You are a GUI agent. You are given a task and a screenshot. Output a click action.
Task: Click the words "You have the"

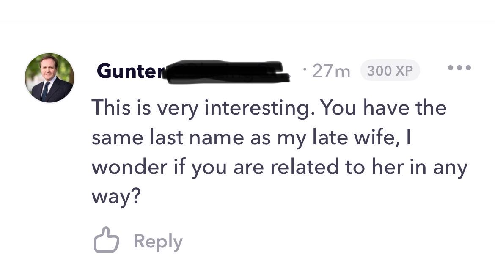pyautogui.click(x=383, y=108)
